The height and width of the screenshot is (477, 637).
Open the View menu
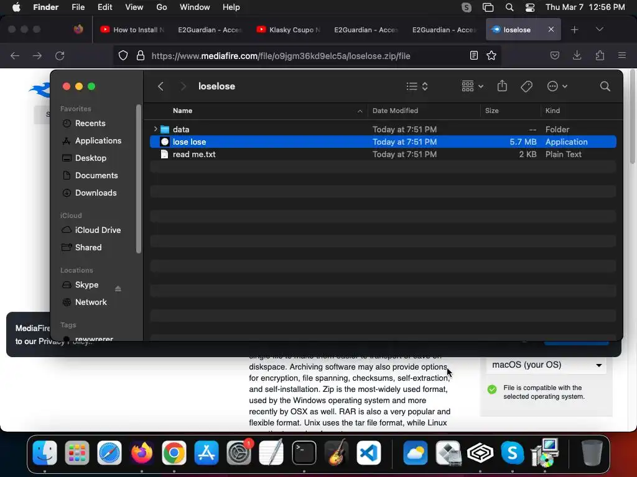[134, 7]
